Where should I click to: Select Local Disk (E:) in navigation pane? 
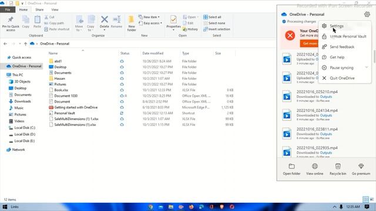click(x=22, y=141)
